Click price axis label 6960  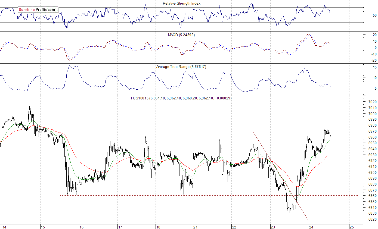click(x=373, y=137)
